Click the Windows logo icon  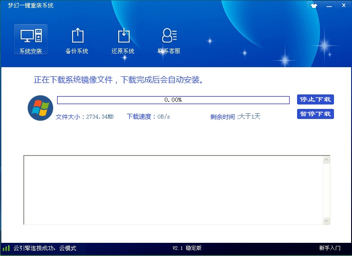tap(40, 108)
